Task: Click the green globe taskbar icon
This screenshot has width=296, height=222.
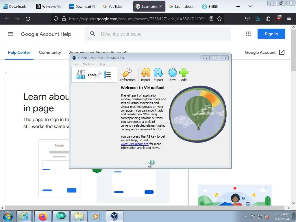Action: click(x=61, y=216)
